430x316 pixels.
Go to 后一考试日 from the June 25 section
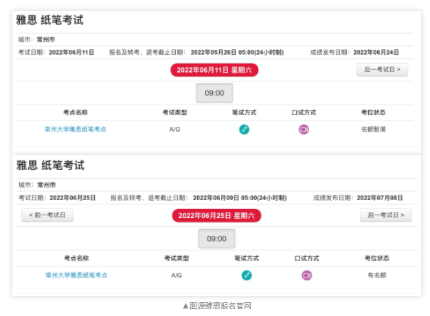(385, 215)
